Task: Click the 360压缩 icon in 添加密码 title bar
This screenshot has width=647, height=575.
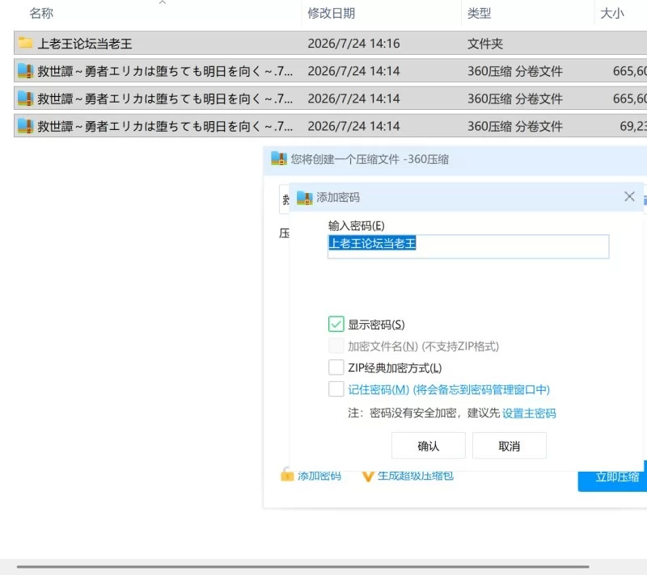Action: (305, 198)
